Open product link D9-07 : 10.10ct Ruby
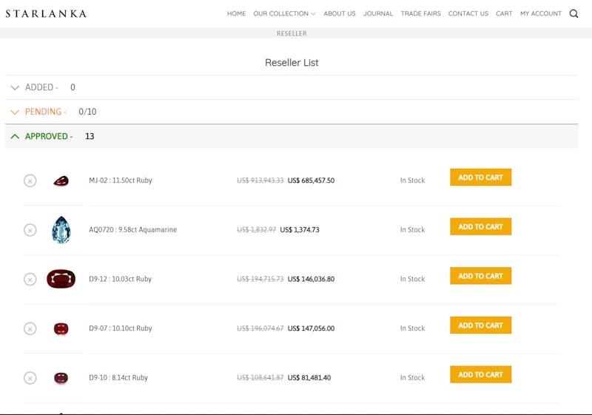This screenshot has height=415, width=592. [121, 328]
